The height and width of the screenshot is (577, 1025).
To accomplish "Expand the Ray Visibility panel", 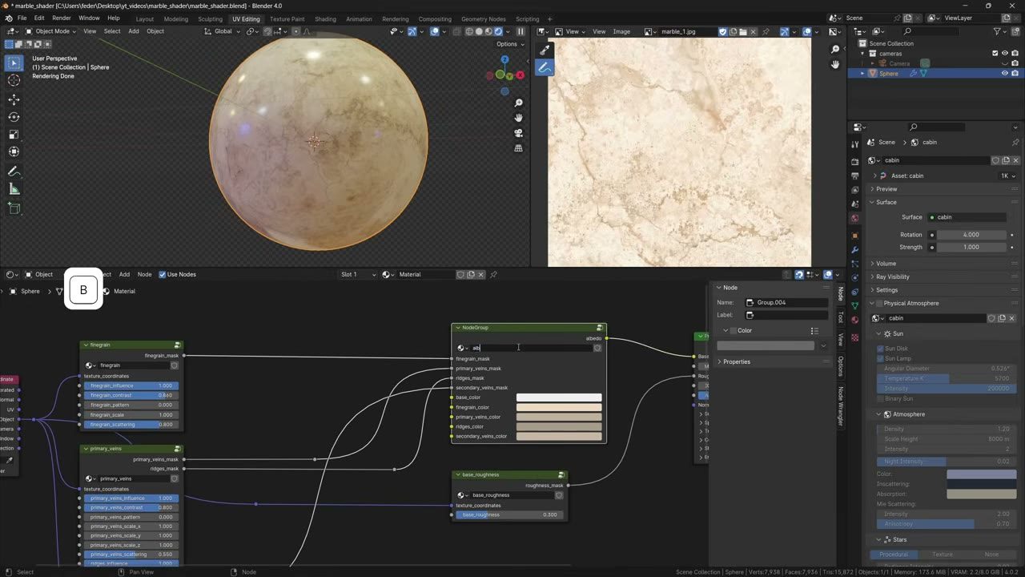I will click(892, 276).
